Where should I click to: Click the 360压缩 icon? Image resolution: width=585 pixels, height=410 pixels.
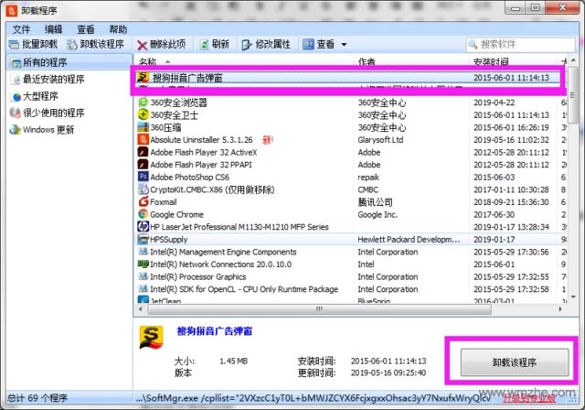[x=144, y=127]
